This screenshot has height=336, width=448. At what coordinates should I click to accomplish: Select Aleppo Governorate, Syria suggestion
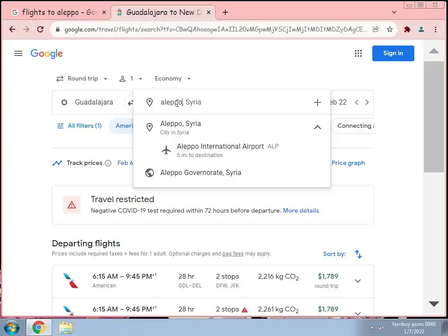(232, 172)
